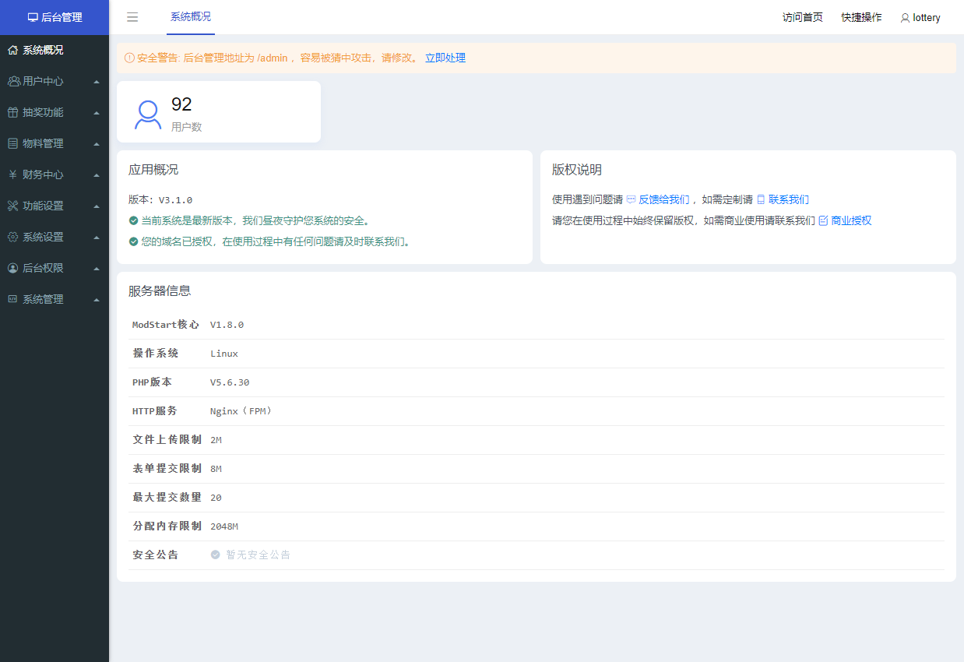Expand the 物料管理 menu arrow
The height and width of the screenshot is (662, 964).
(x=96, y=143)
